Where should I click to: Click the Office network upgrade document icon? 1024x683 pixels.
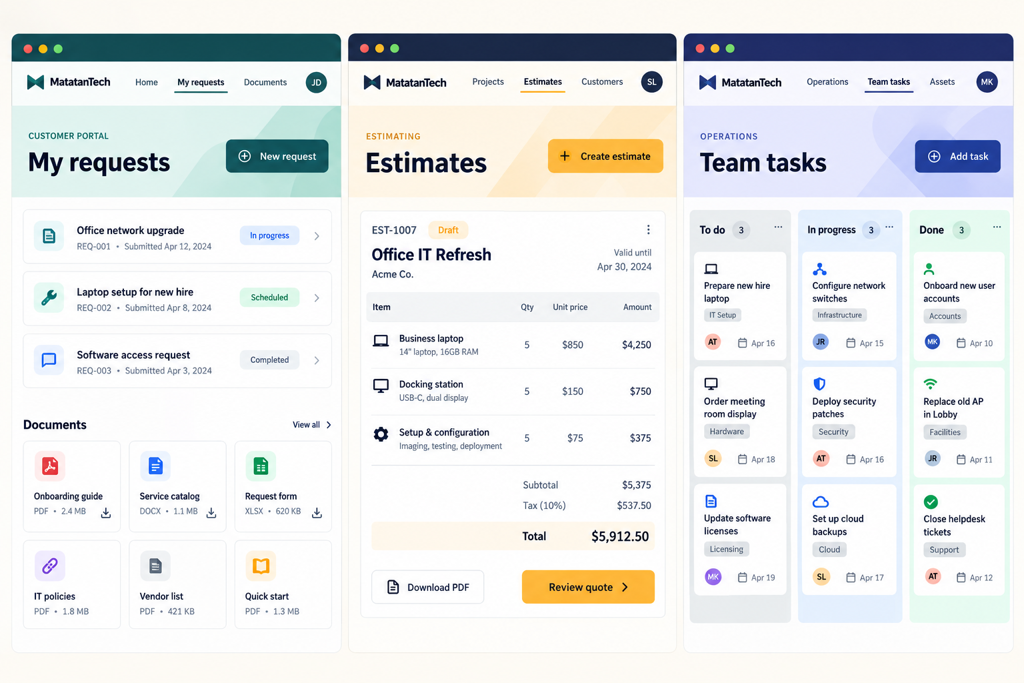pos(49,236)
